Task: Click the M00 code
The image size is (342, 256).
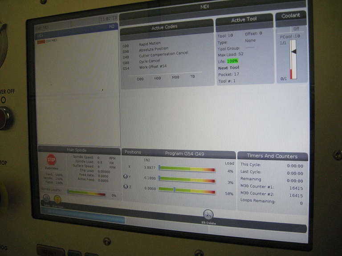Action: coord(175,77)
